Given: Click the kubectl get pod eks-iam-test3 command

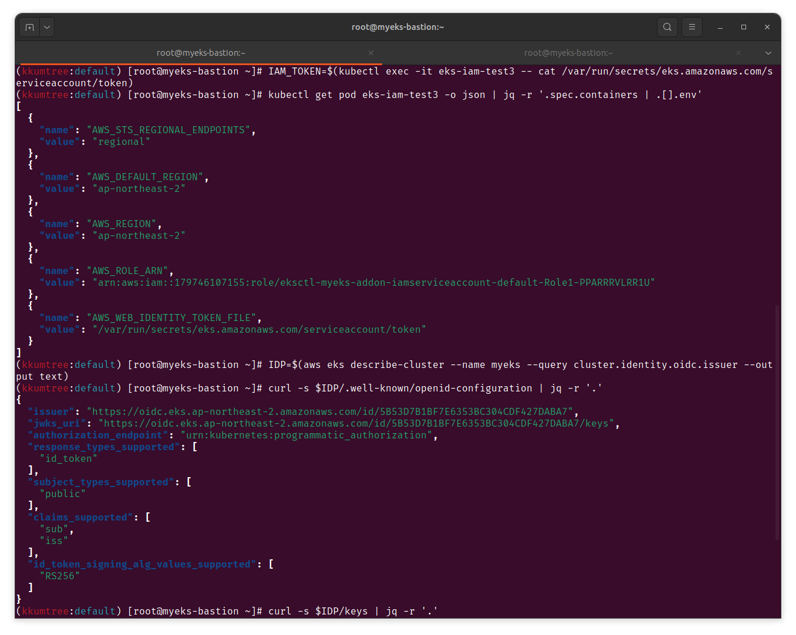Looking at the screenshot, I should [x=485, y=95].
